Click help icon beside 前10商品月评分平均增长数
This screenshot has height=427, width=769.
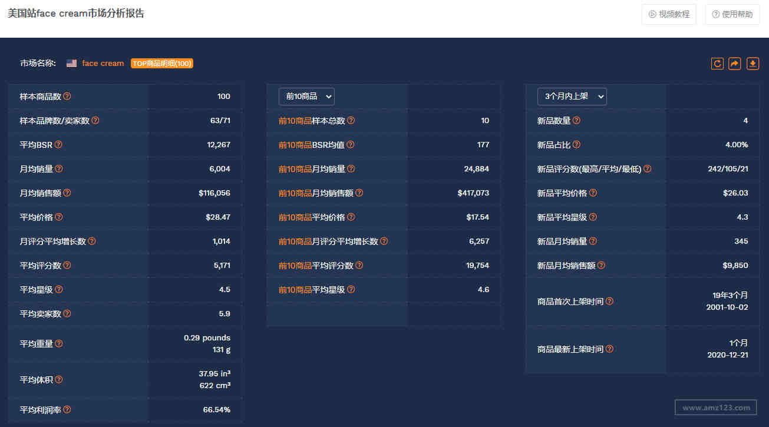[x=384, y=241]
